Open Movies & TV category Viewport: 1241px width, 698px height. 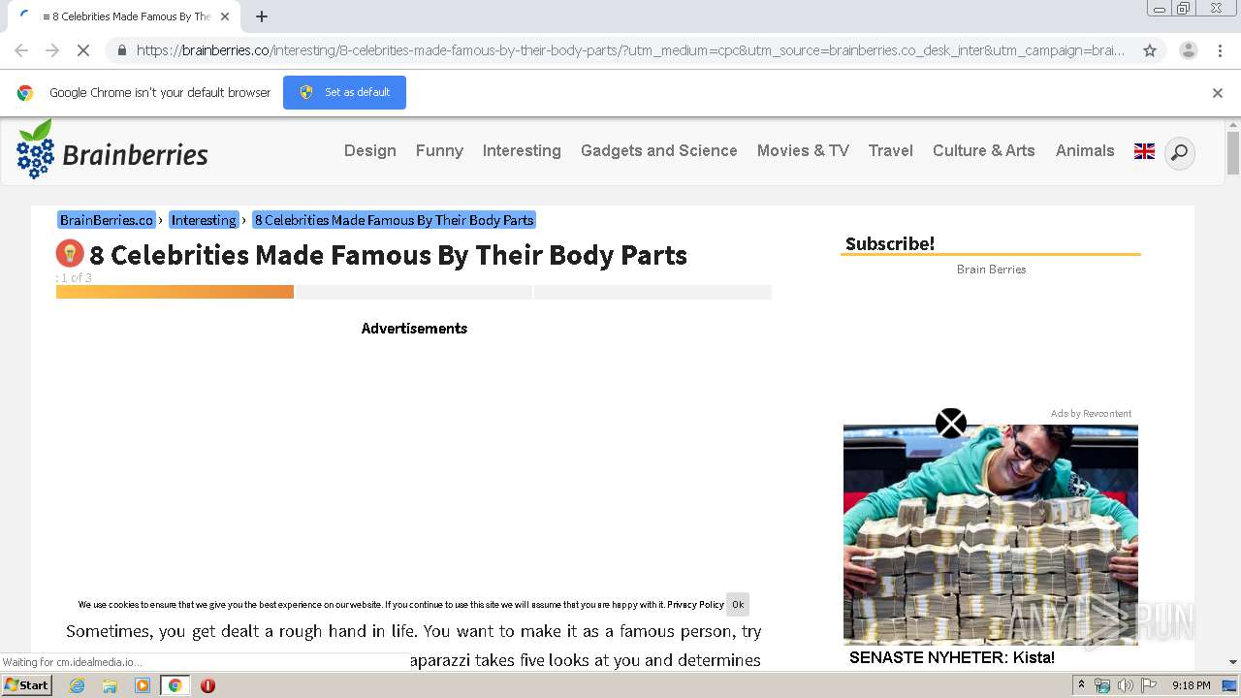[803, 150]
